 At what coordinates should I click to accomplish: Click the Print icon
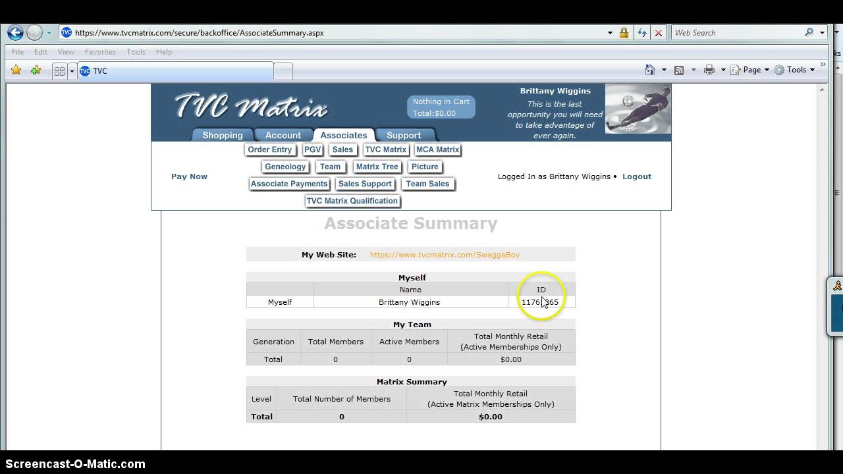tap(709, 70)
